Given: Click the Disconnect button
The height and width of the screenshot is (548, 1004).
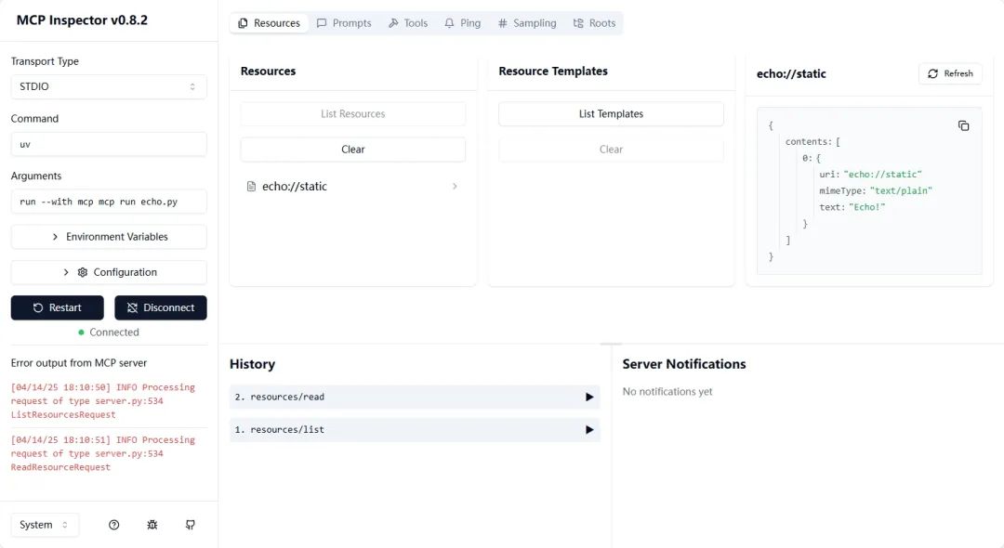Looking at the screenshot, I should pyautogui.click(x=161, y=307).
